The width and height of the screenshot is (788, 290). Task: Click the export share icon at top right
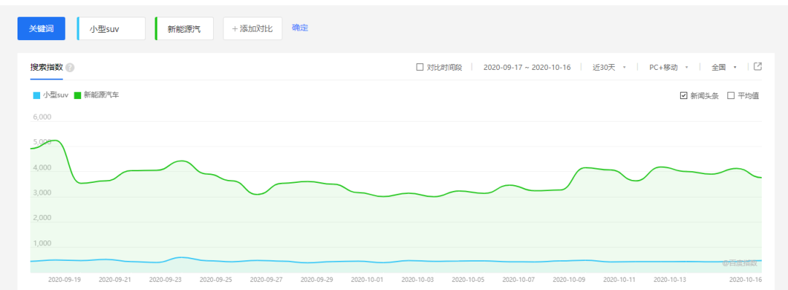tap(758, 67)
